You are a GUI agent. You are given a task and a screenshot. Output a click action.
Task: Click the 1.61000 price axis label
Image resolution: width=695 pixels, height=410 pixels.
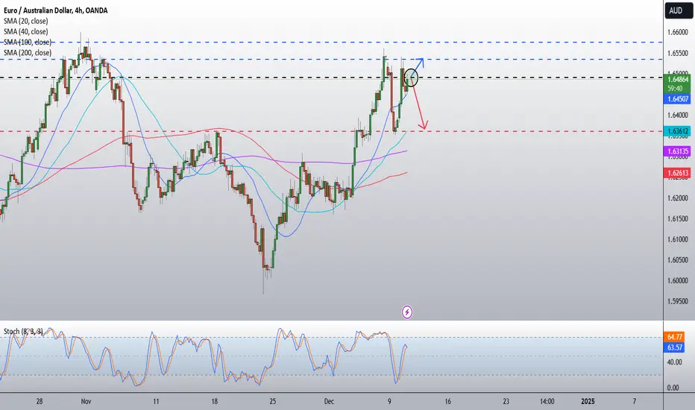pos(678,239)
